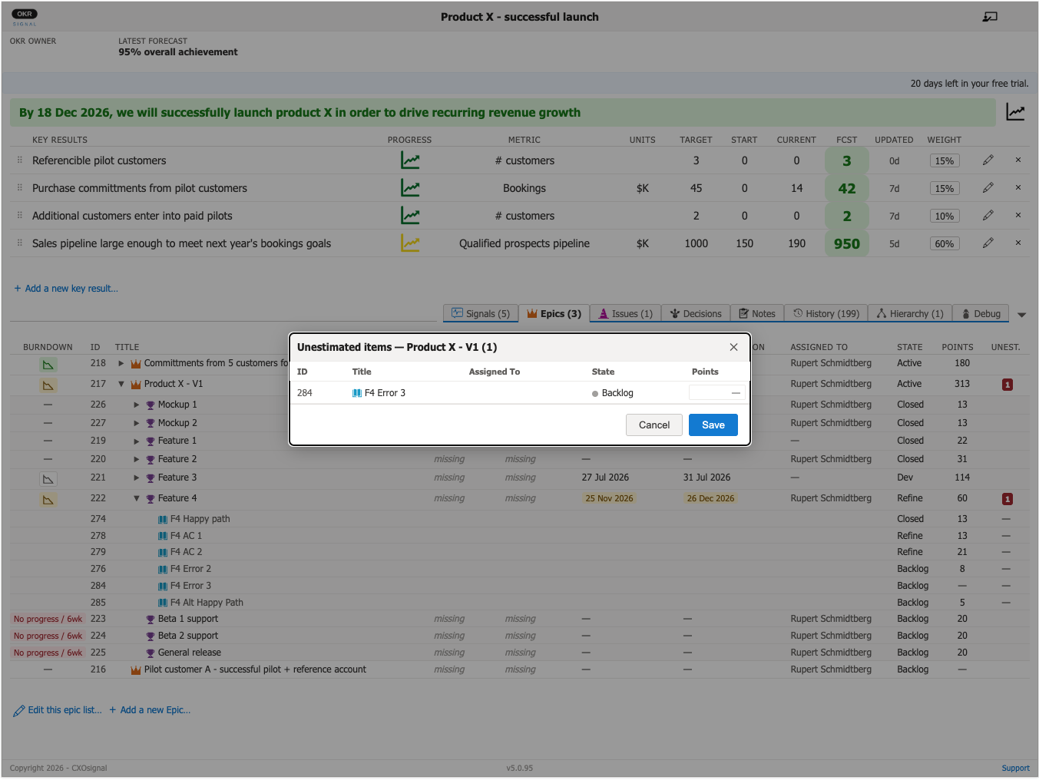Expand epic 218 Committments from 5 customers
The height and width of the screenshot is (780, 1039).
point(121,363)
